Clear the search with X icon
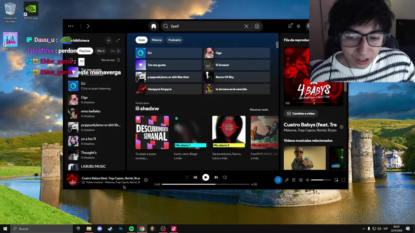415x233 pixels. tap(246, 26)
